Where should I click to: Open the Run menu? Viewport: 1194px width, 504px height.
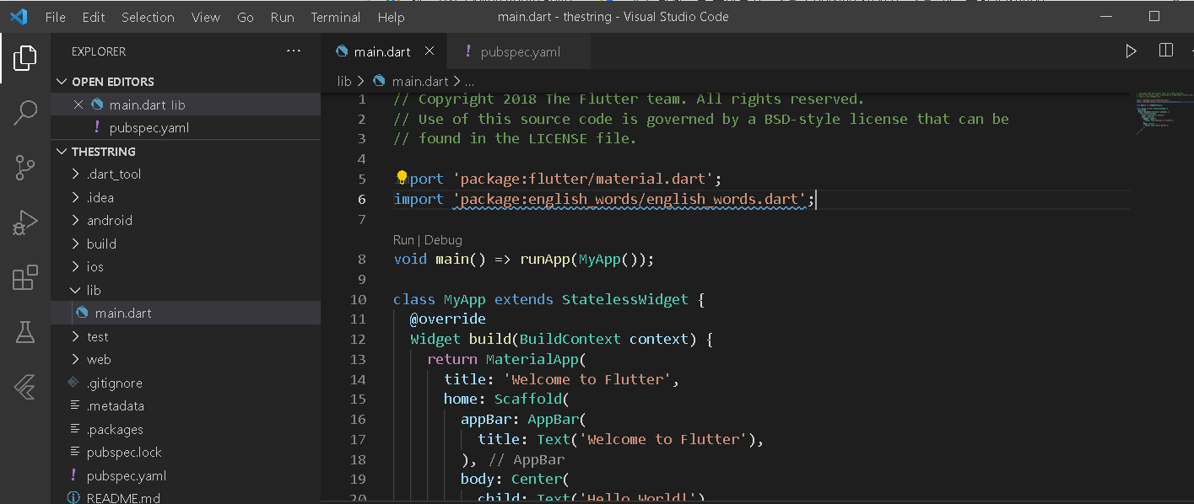[x=283, y=17]
